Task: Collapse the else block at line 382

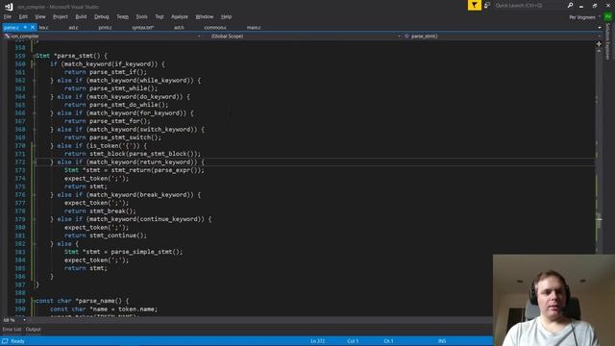Action: [35, 244]
